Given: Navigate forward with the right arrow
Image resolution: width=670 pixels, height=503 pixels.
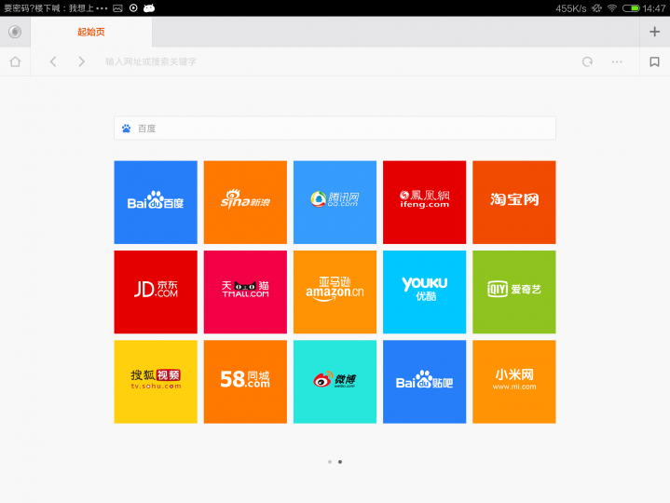Looking at the screenshot, I should 81,61.
